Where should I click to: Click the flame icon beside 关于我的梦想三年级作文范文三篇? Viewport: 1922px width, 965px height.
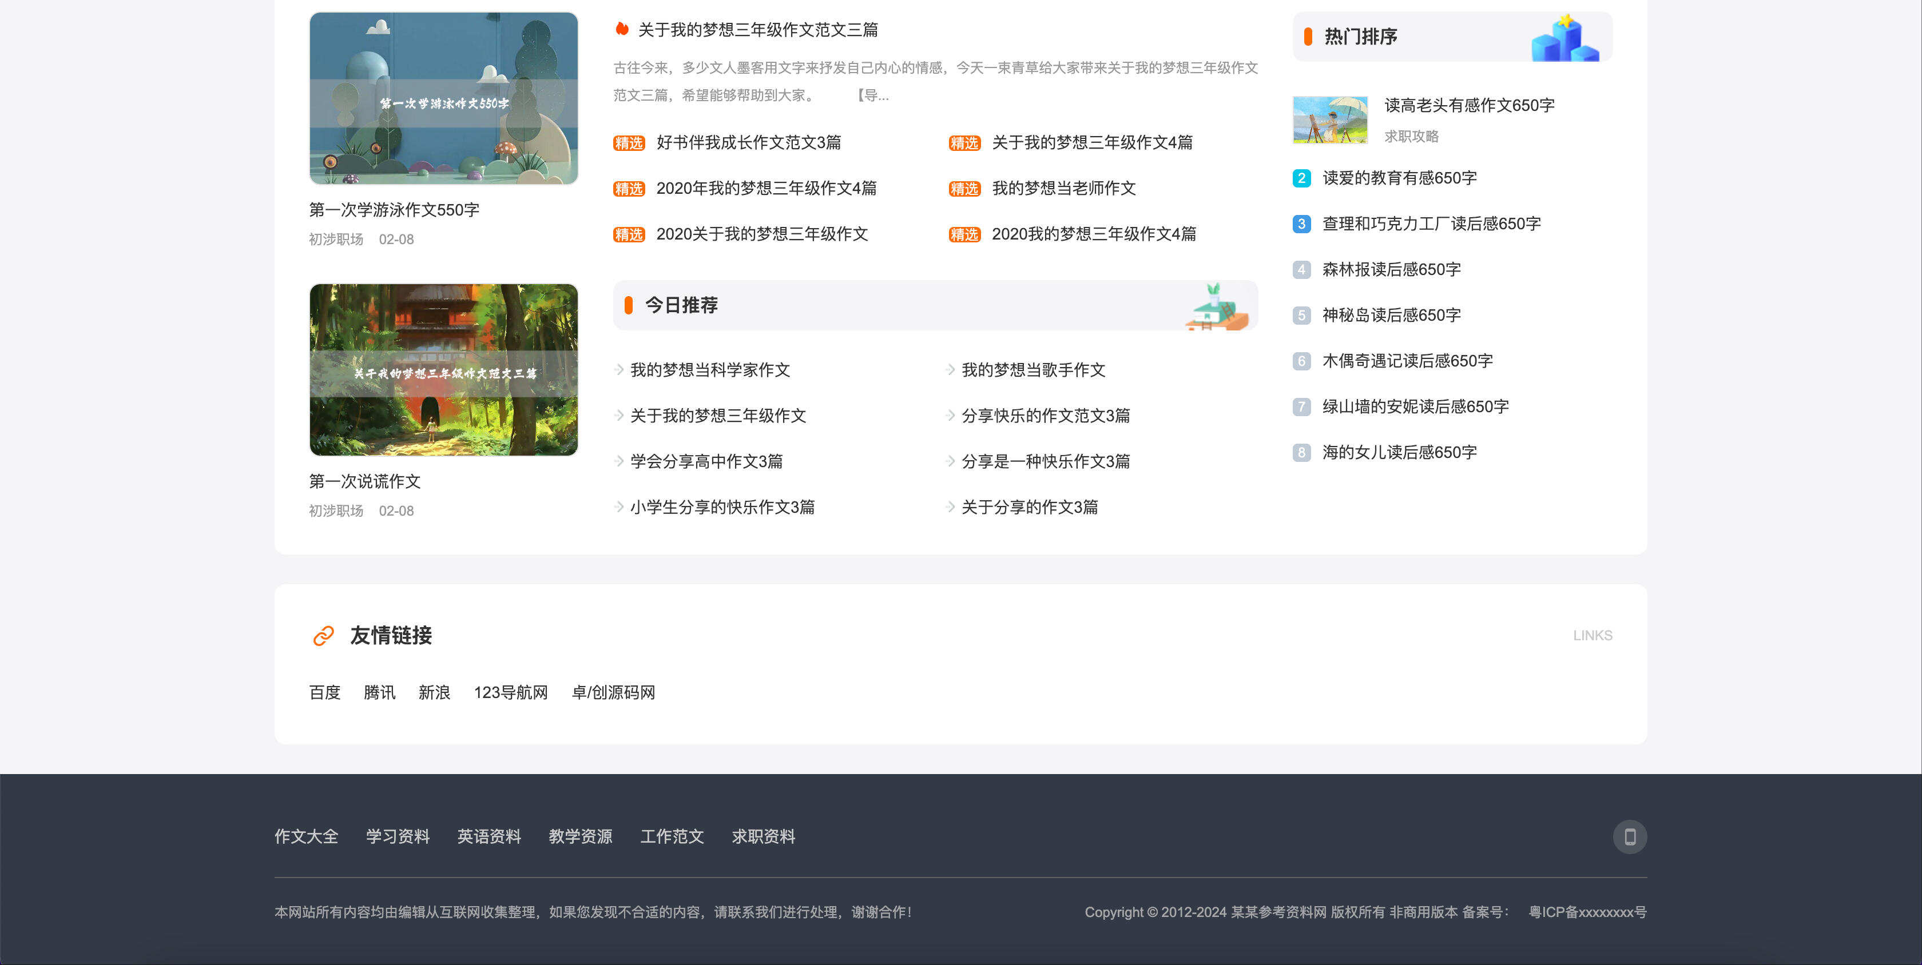[622, 29]
